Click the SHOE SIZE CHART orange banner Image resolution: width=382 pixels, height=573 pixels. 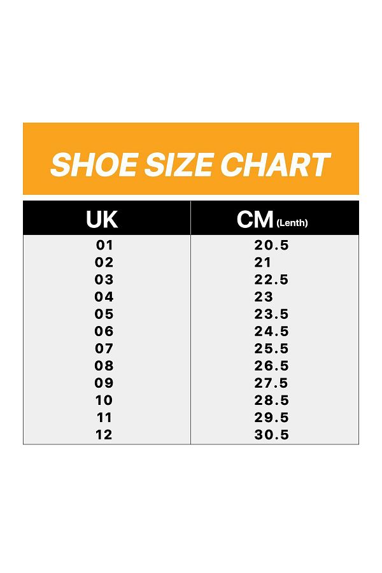191,159
